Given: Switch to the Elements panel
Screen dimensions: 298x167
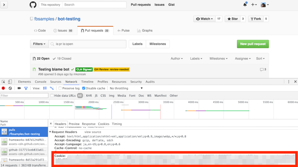Looking at the screenshot, I should point(24,82).
